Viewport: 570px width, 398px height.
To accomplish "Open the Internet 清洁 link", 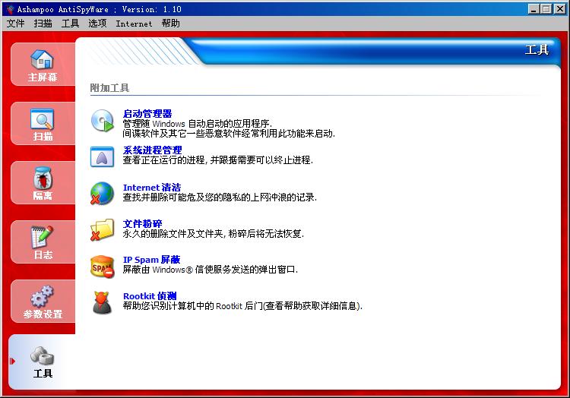I will (x=152, y=188).
